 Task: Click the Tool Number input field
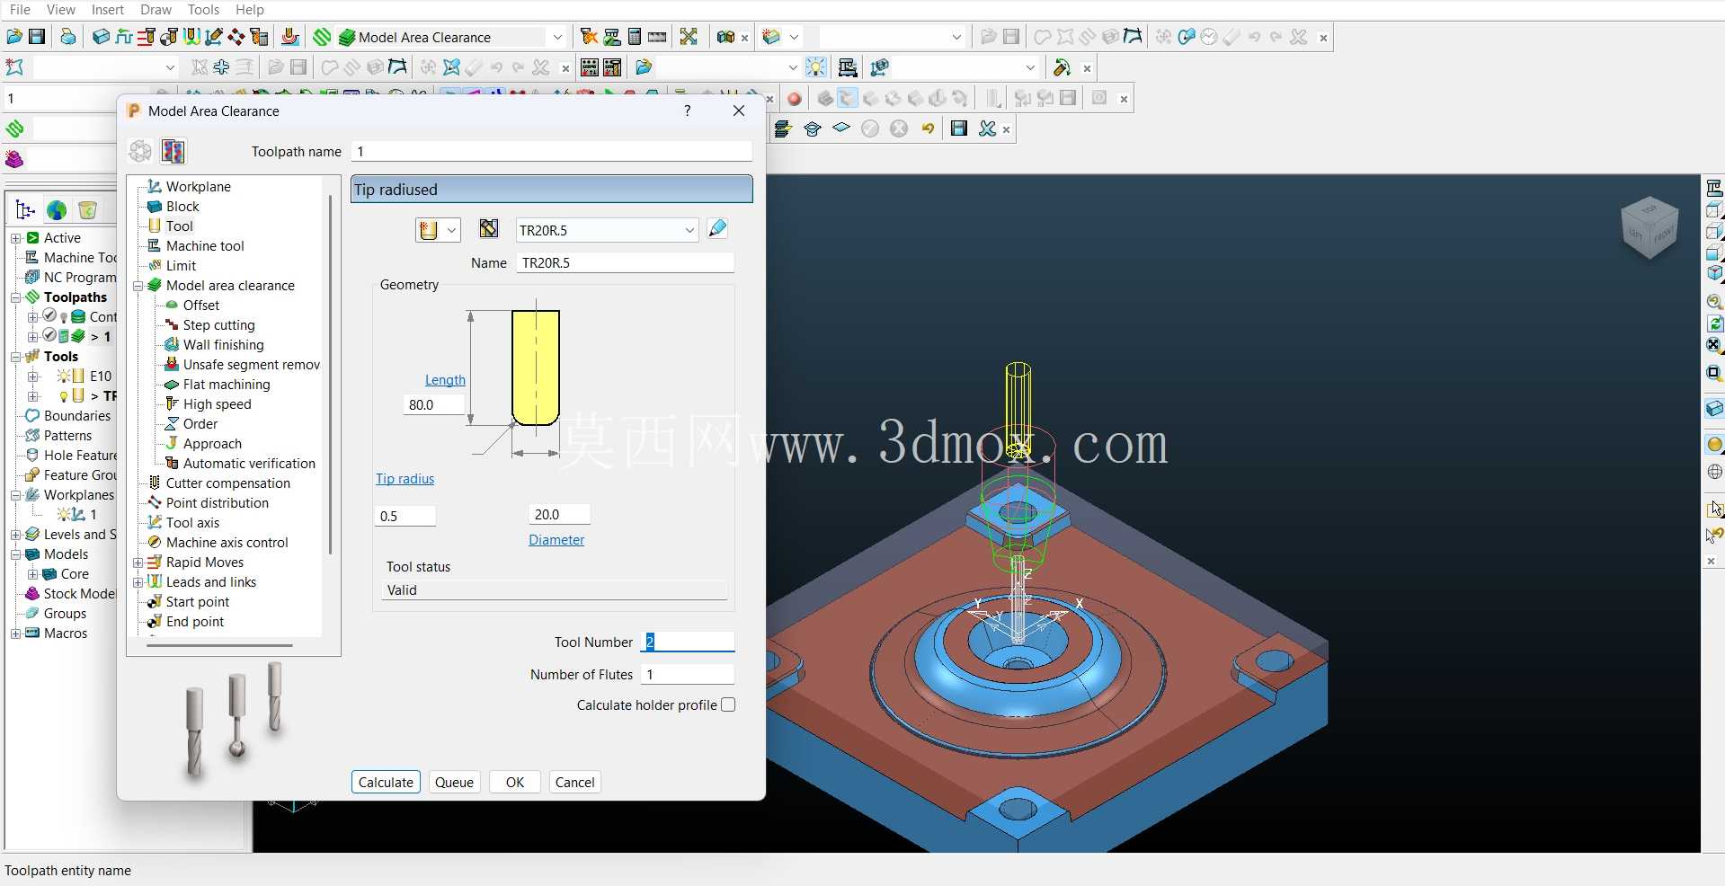click(687, 642)
